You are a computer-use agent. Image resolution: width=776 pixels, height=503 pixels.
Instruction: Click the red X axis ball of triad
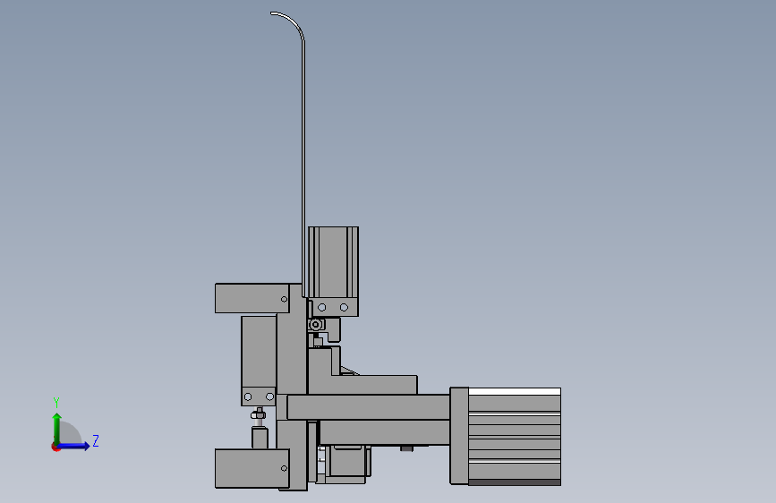(55, 448)
